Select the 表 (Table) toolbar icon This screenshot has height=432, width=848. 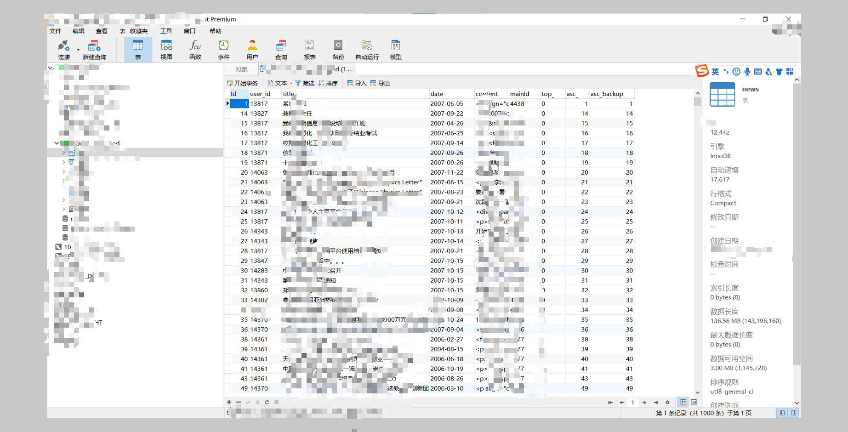[x=138, y=50]
